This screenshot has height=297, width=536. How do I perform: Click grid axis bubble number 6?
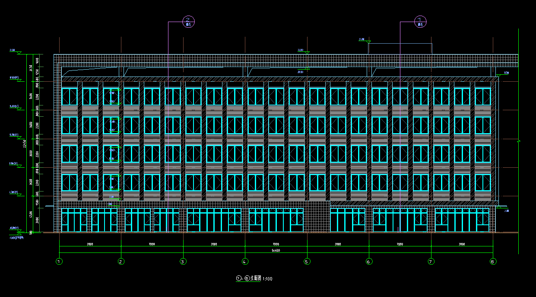coord(369,261)
